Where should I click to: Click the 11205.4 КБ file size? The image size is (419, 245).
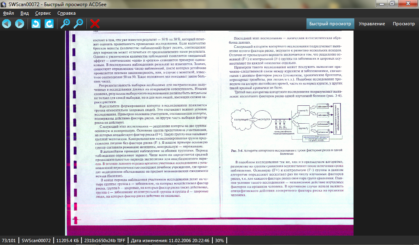(68, 241)
